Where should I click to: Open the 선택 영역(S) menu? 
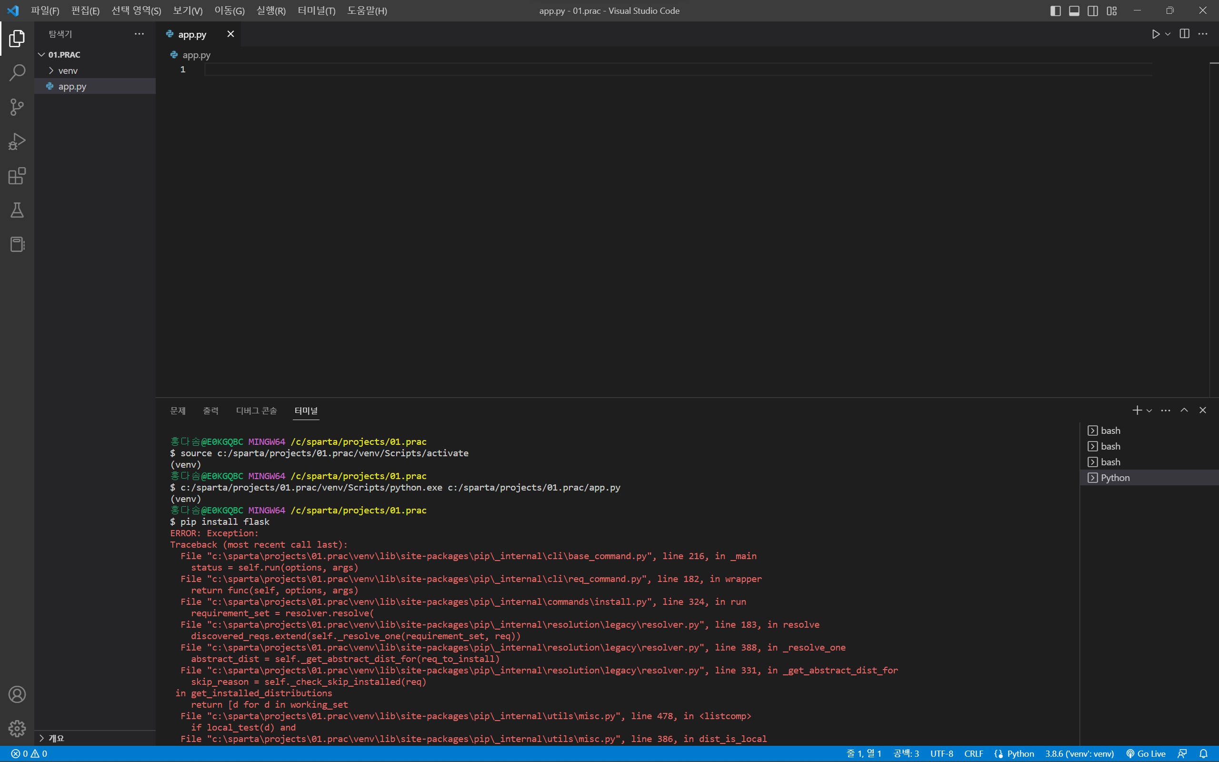coord(137,10)
